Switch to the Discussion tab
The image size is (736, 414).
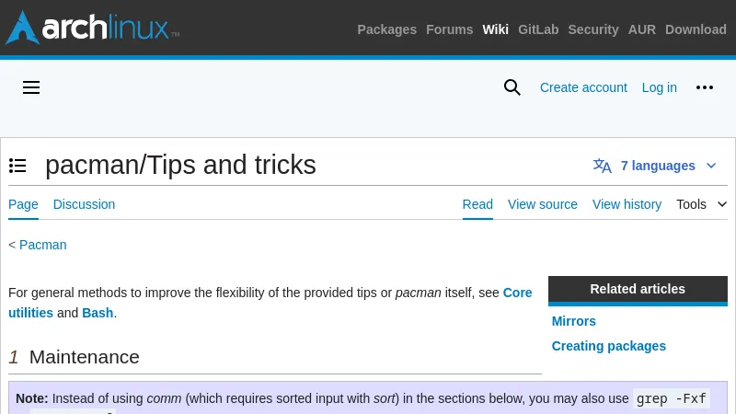tap(84, 204)
